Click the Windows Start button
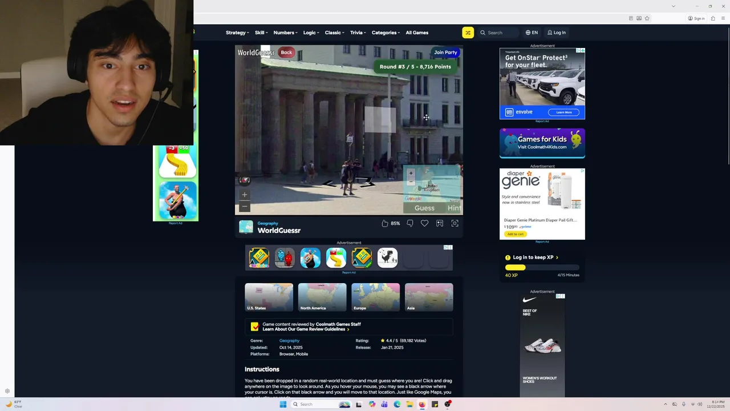 tap(283, 404)
